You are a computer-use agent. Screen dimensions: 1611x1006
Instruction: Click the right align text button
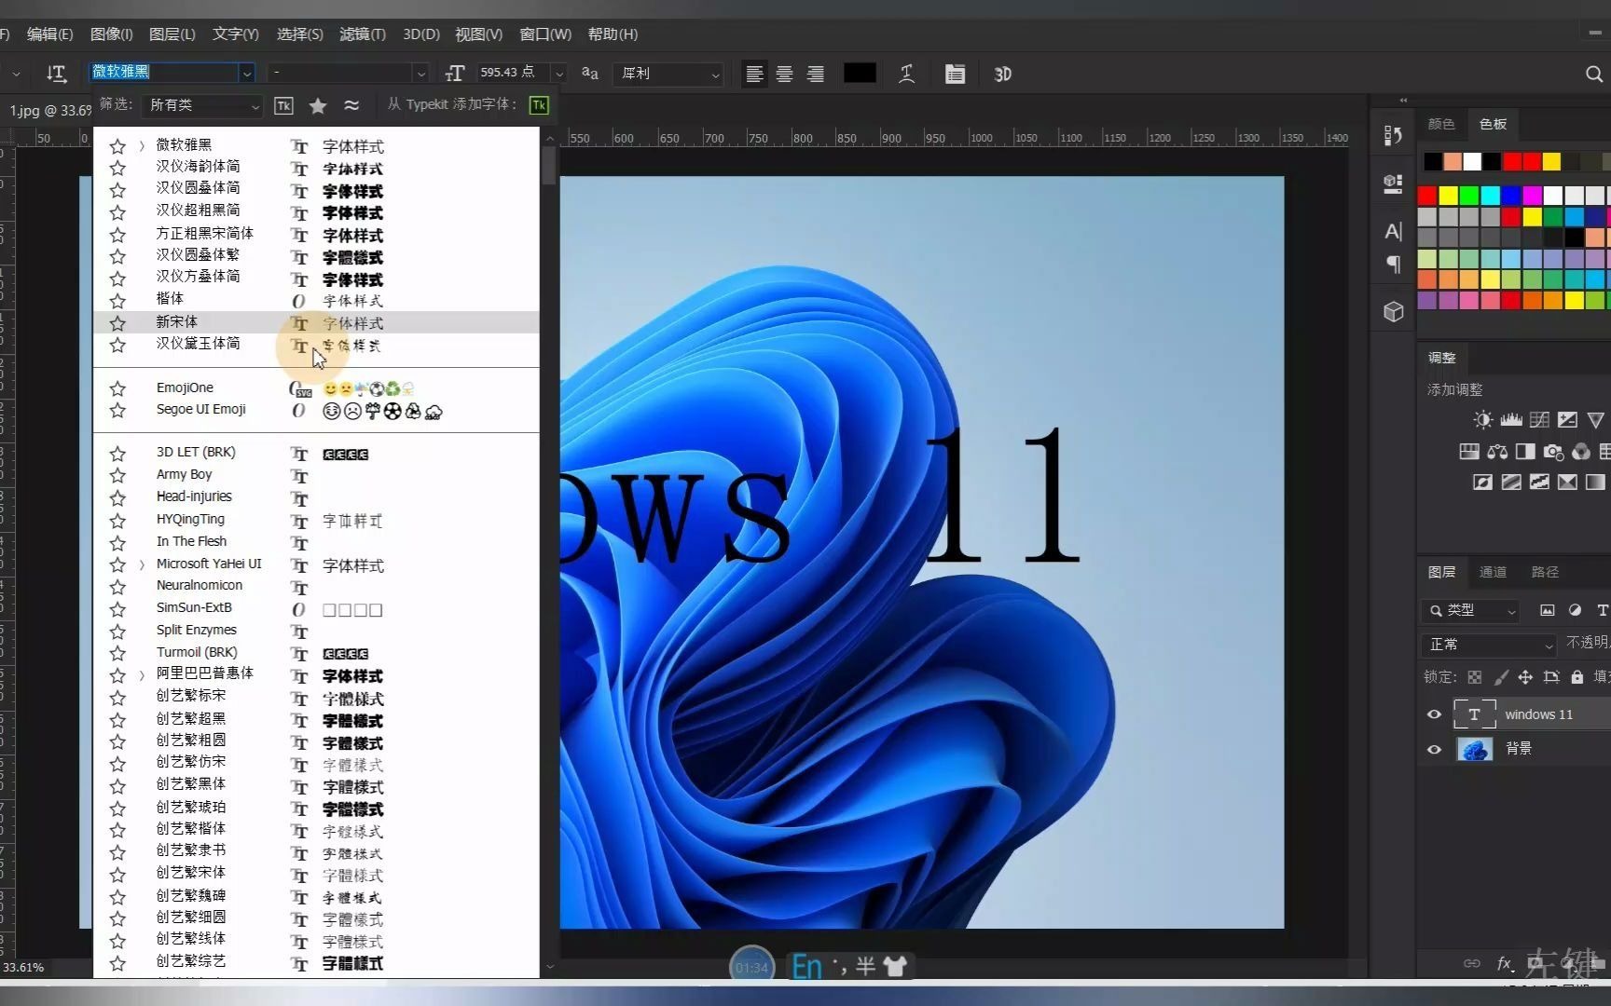coord(815,74)
